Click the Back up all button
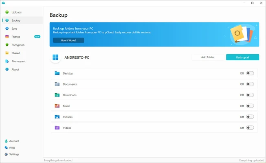266x163 pixels. click(243, 57)
